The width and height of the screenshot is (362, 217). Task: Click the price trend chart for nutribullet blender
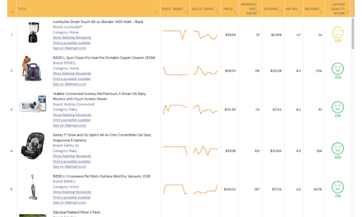coord(175,34)
